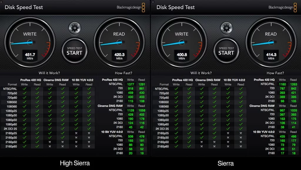Click the 1035 Cinema DNG read value
The height and width of the screenshot is (170, 301).
pos(294,110)
